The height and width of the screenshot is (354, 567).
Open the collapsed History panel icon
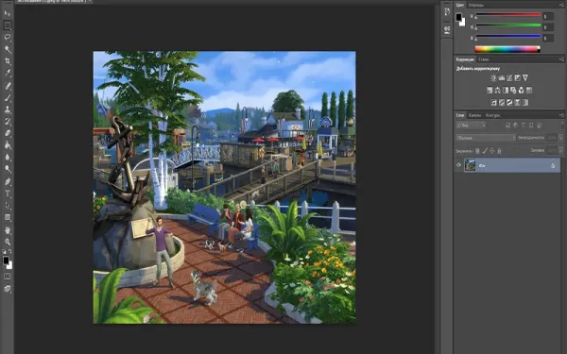coord(447,11)
